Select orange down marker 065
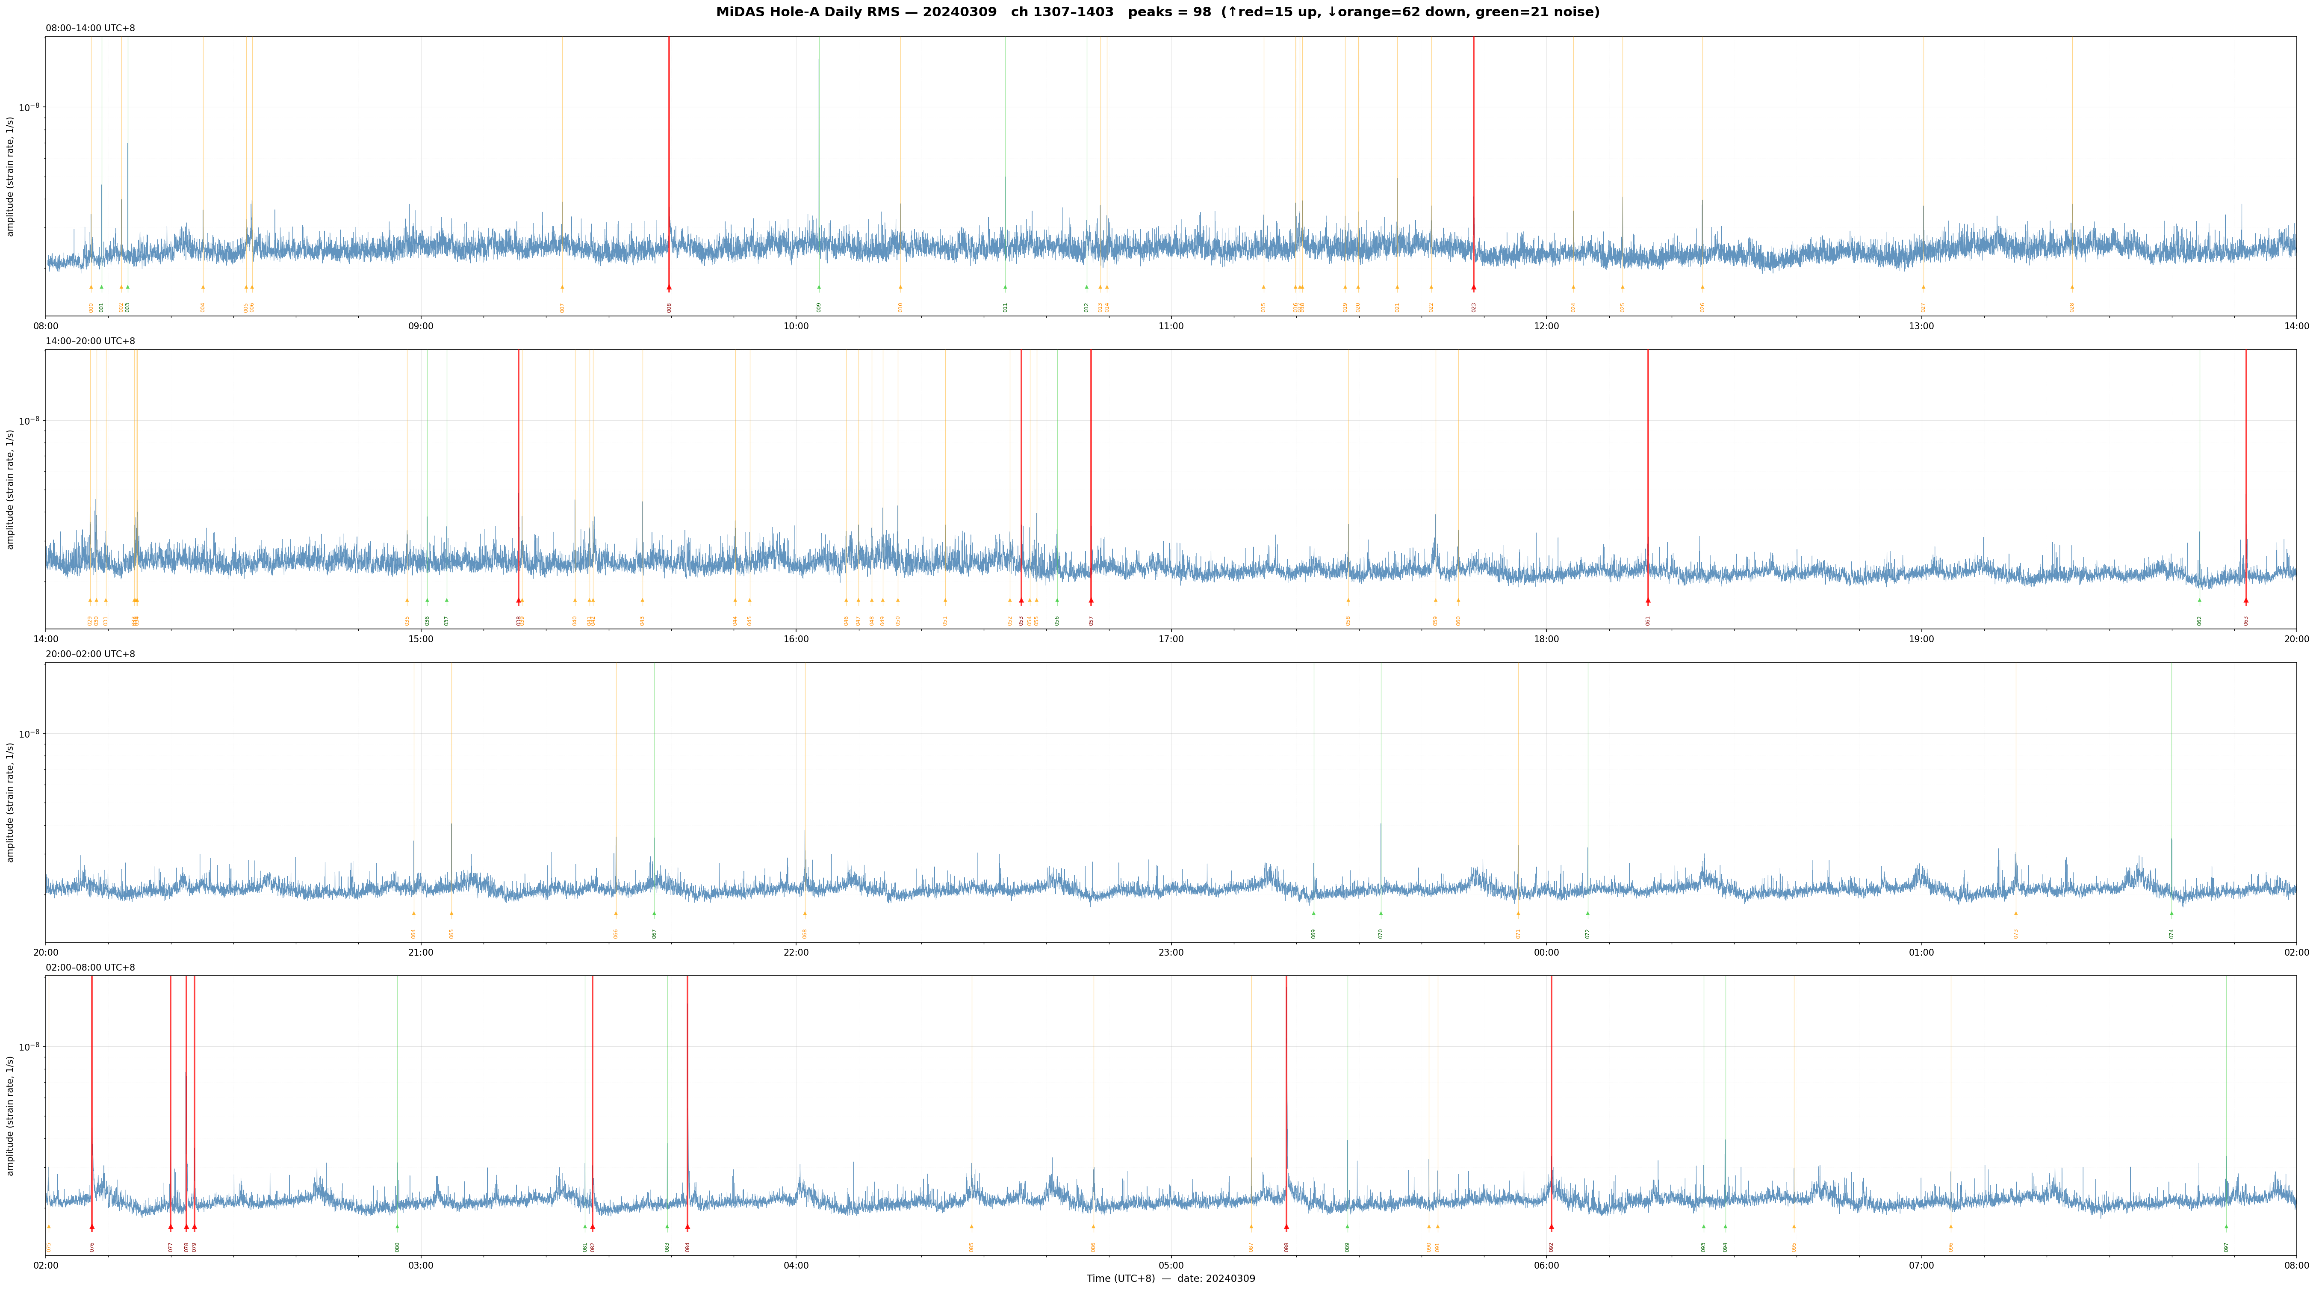 pos(451,913)
